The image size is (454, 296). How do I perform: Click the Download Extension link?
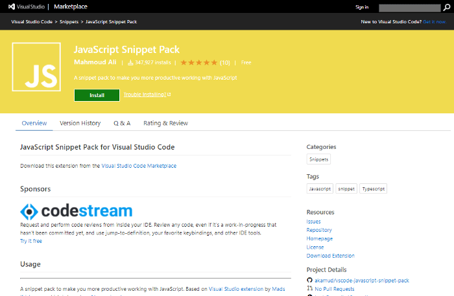point(330,256)
